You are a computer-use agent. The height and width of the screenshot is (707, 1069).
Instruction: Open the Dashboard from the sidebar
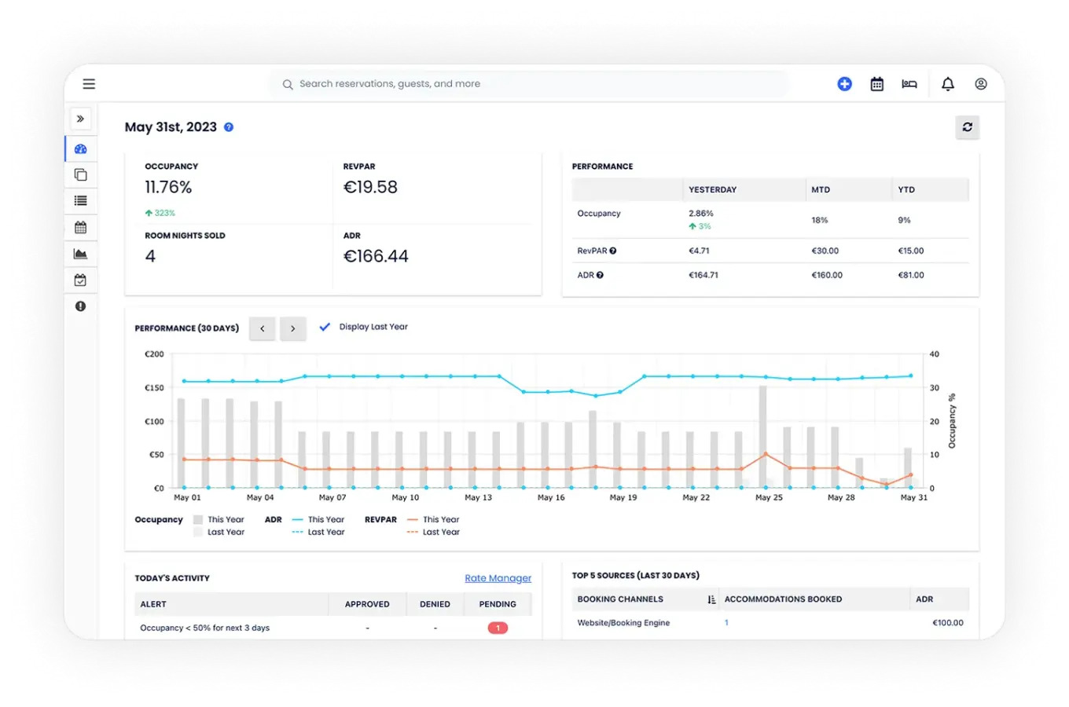80,148
